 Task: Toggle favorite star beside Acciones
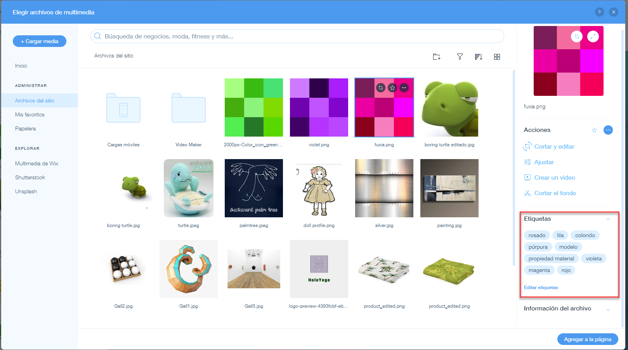594,130
